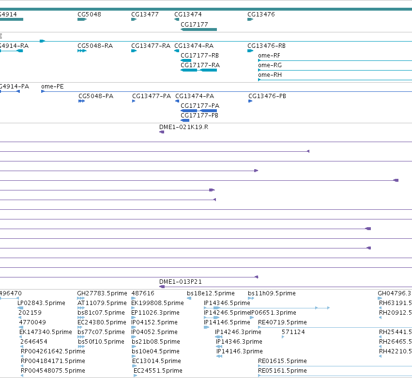The image size is (412, 378).
Task: Click transcript ome-RH
Action: click(x=270, y=75)
